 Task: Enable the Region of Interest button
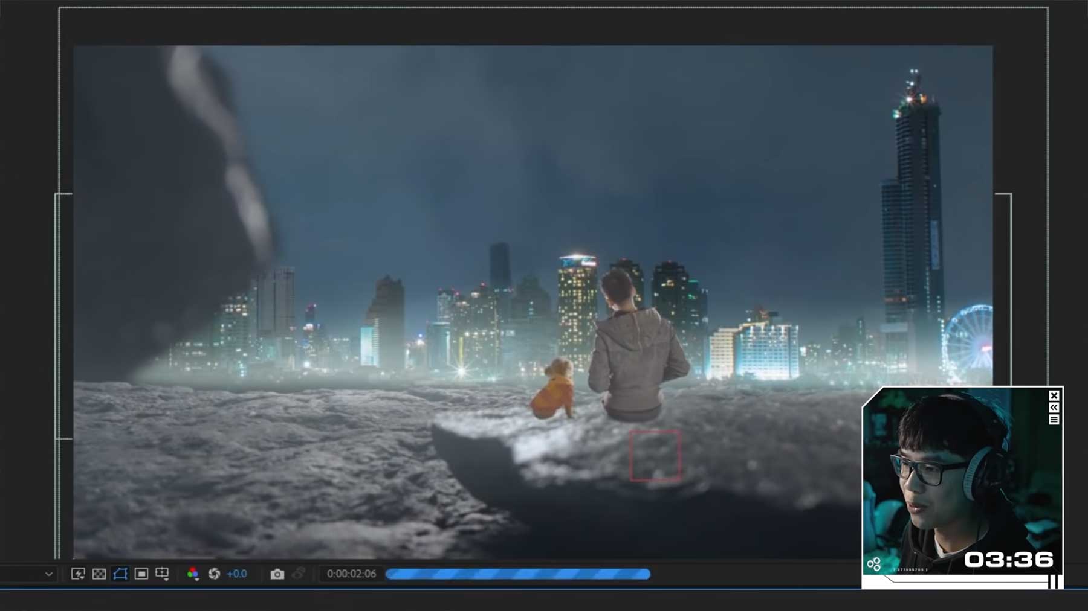coord(141,574)
